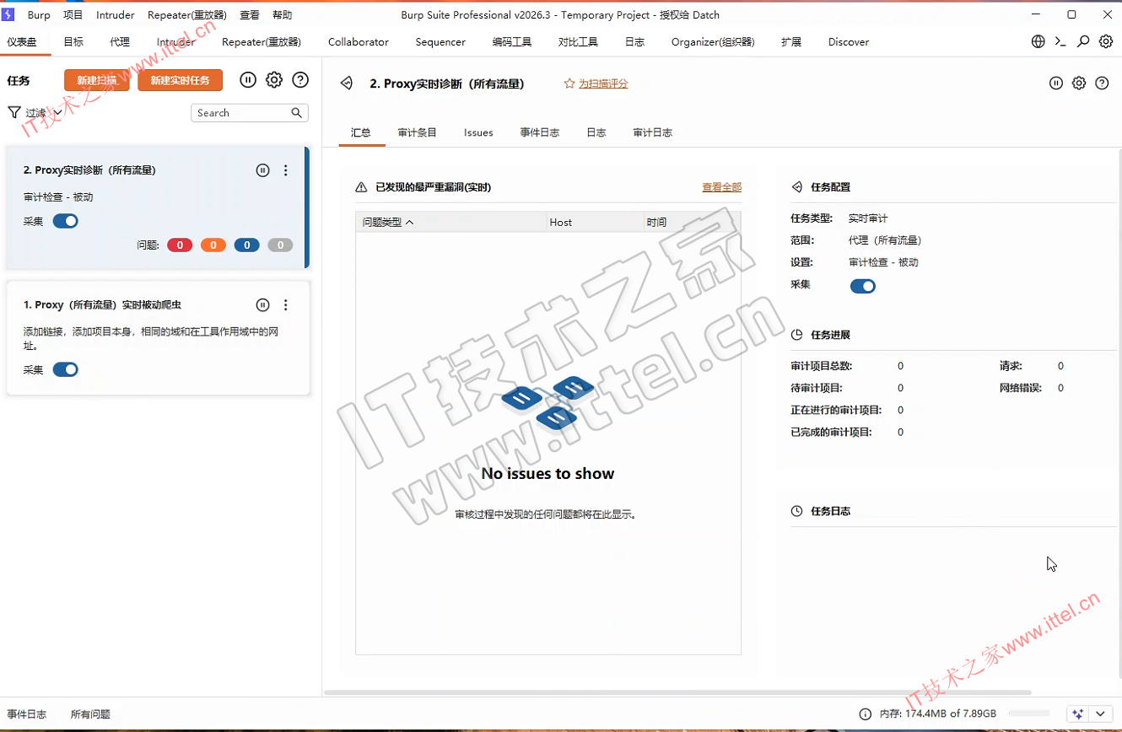Click into the task Search input field
The height and width of the screenshot is (732, 1122).
[240, 113]
